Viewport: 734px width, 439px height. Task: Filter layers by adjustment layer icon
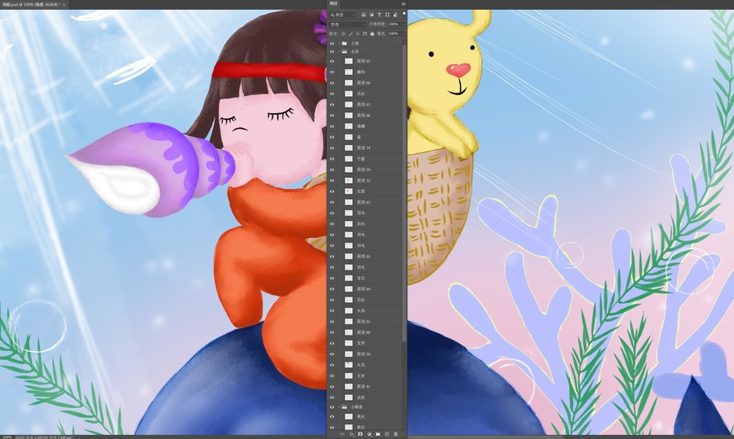371,15
